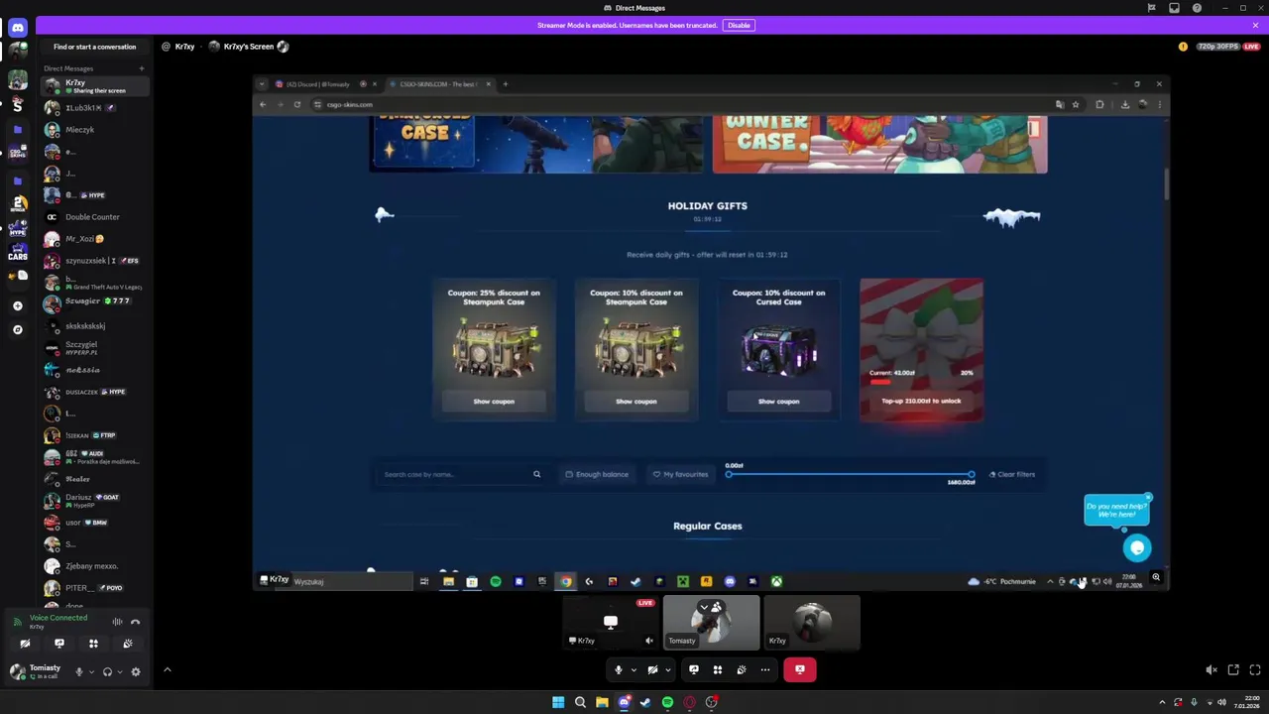
Task: Add a server with the plus icon
Action: click(17, 305)
